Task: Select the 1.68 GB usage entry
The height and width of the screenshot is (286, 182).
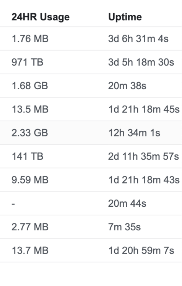Action: click(x=30, y=86)
